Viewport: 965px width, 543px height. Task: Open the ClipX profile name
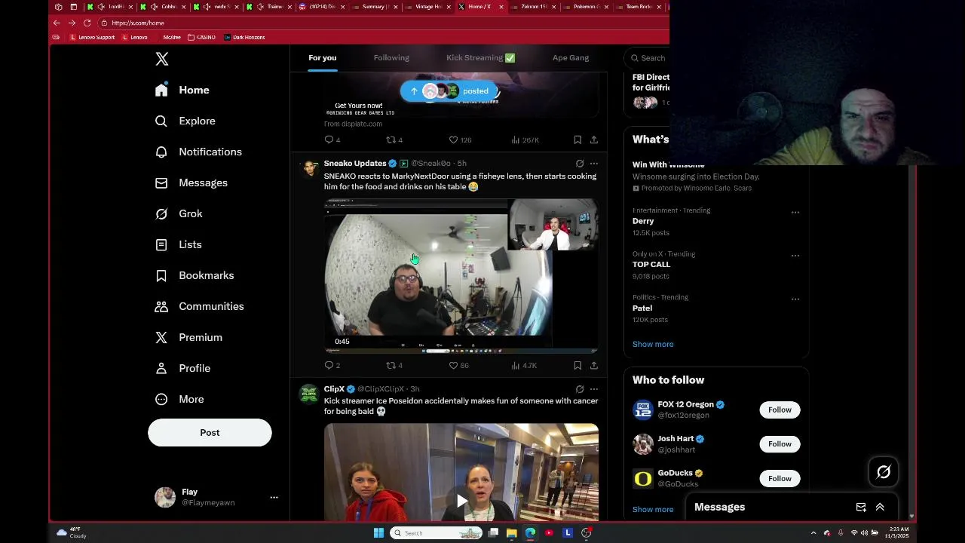pyautogui.click(x=334, y=389)
